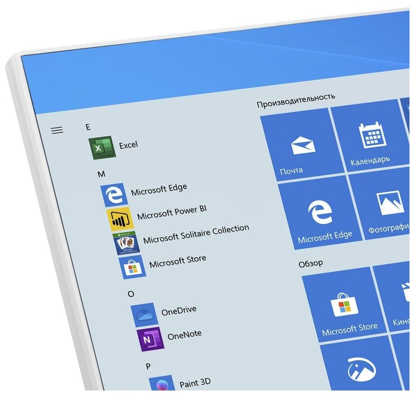414x395 pixels.
Task: Click the OneDrive text label
Action: point(179,311)
